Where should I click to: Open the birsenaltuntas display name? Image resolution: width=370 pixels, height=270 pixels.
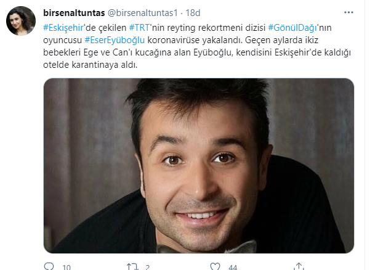74,13
